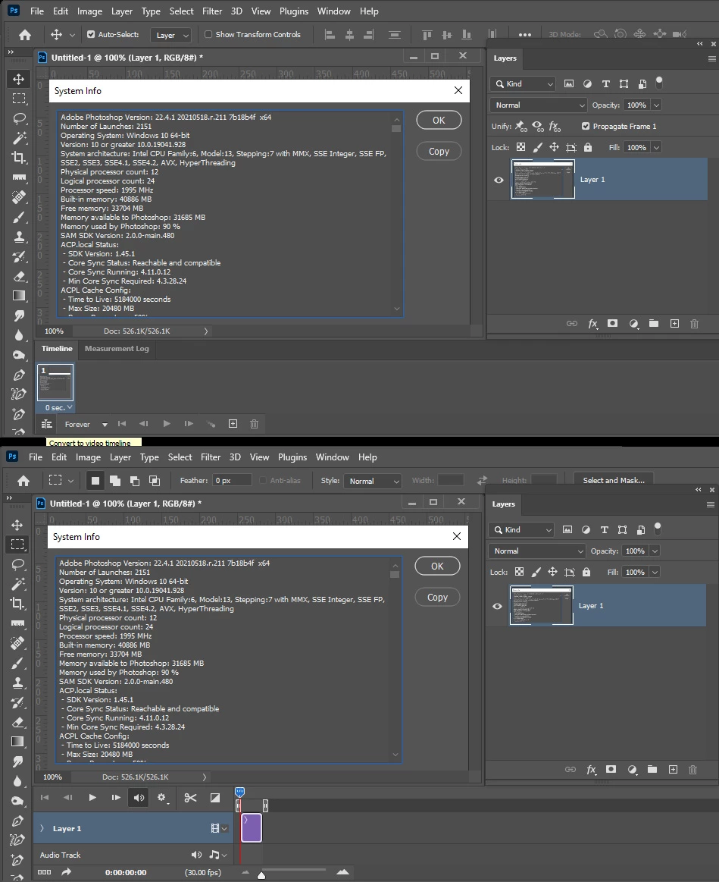The image size is (719, 882).
Task: Open the Style Normal dropdown
Action: tap(374, 481)
